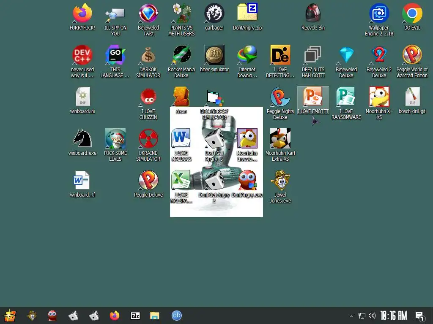433x324 pixels.
Task: Open the garbage! desktop icon
Action: click(214, 17)
